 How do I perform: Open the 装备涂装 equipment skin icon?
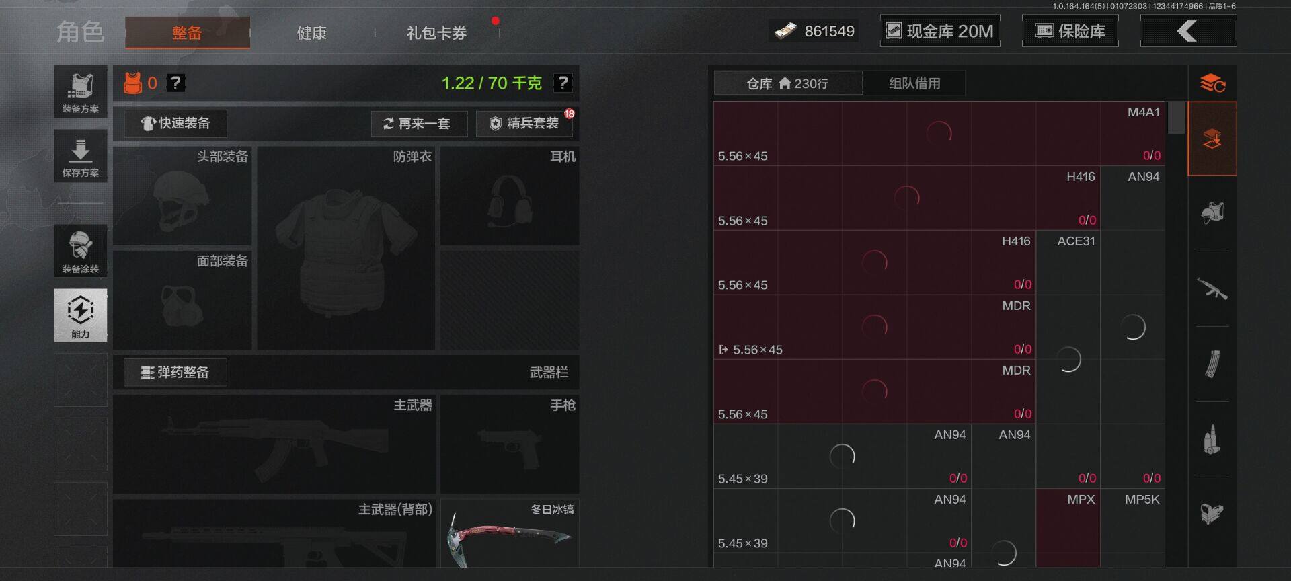coord(81,251)
